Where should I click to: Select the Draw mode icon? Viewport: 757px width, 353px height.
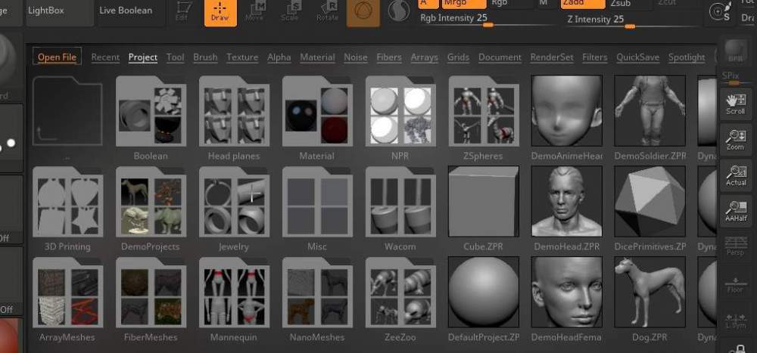coord(220,12)
